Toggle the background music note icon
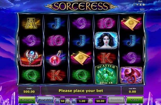Image resolution: width=161 pixels, height=105 pixels. tap(134, 5)
